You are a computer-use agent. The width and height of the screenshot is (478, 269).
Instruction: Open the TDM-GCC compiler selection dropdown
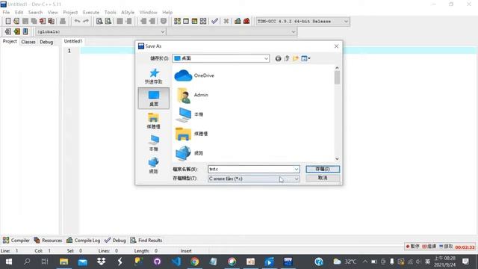pyautogui.click(x=302, y=22)
